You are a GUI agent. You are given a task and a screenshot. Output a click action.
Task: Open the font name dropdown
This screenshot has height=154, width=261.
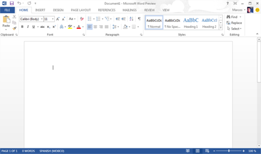(42, 19)
